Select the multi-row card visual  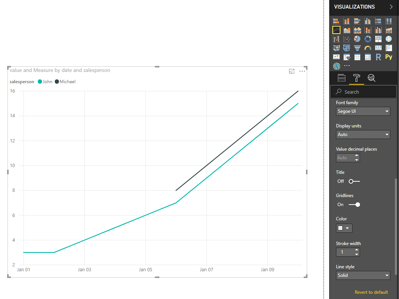coord(389,48)
